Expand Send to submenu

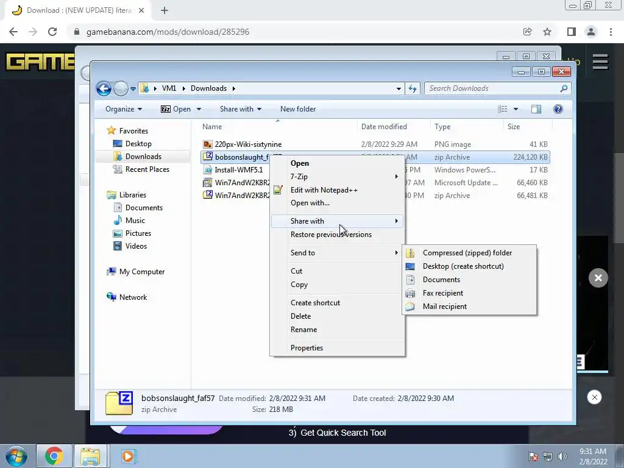point(338,253)
